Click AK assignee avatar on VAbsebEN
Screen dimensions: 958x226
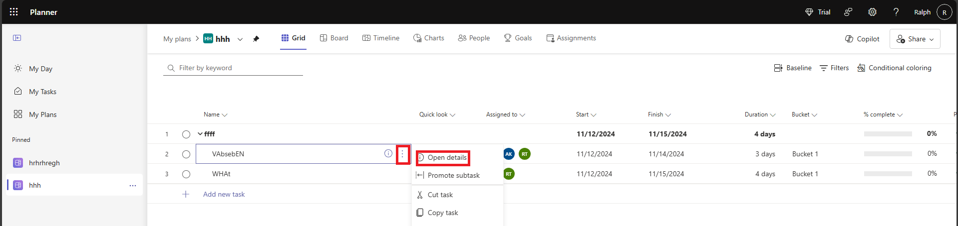tap(509, 154)
